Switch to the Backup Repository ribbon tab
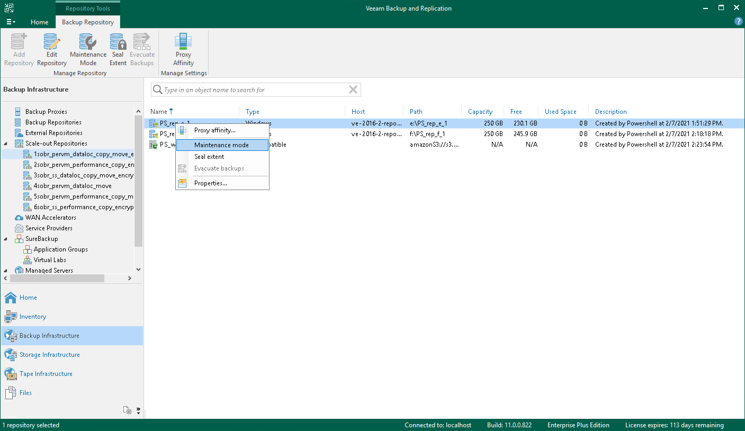 (x=88, y=22)
